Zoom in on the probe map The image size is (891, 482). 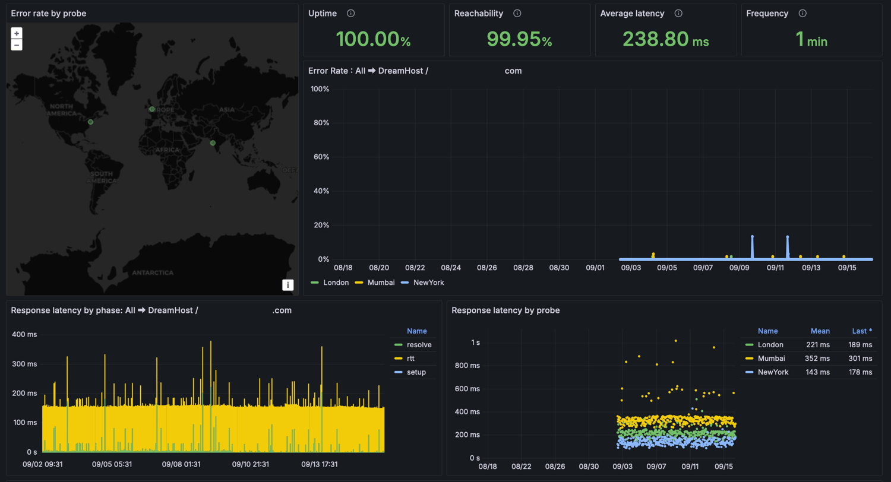(x=17, y=34)
